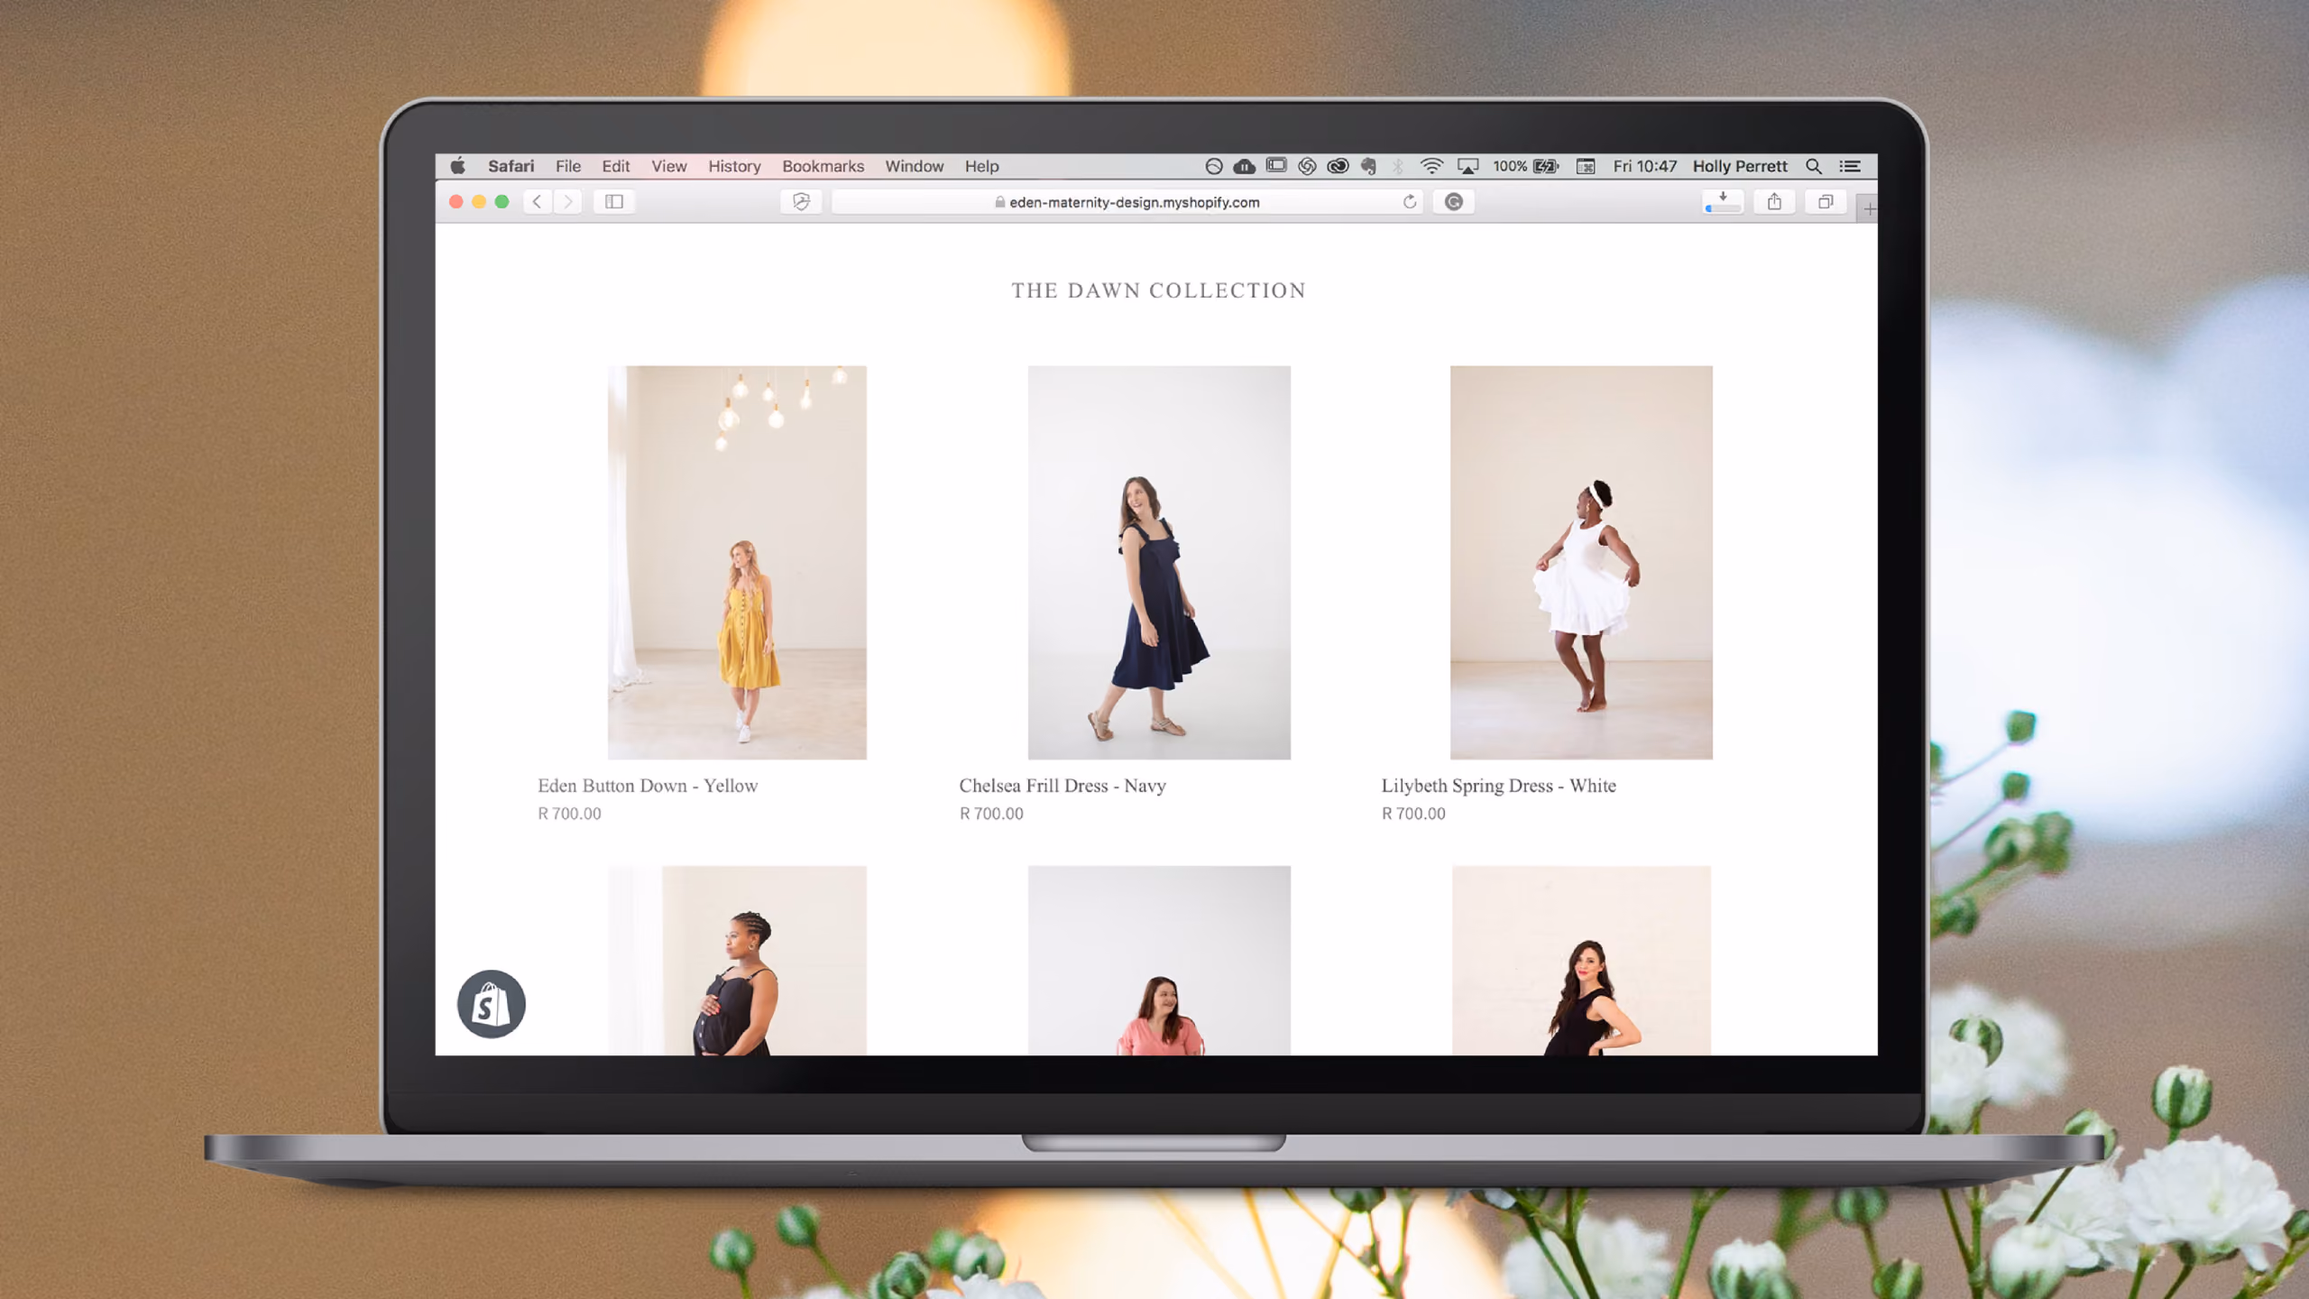Click the yellow dress product photo
This screenshot has width=2309, height=1299.
pos(737,562)
